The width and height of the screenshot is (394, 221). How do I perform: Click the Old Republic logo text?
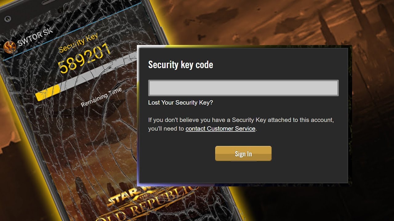pyautogui.click(x=148, y=205)
